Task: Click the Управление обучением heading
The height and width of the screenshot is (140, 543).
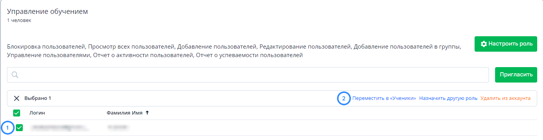Action: 48,12
